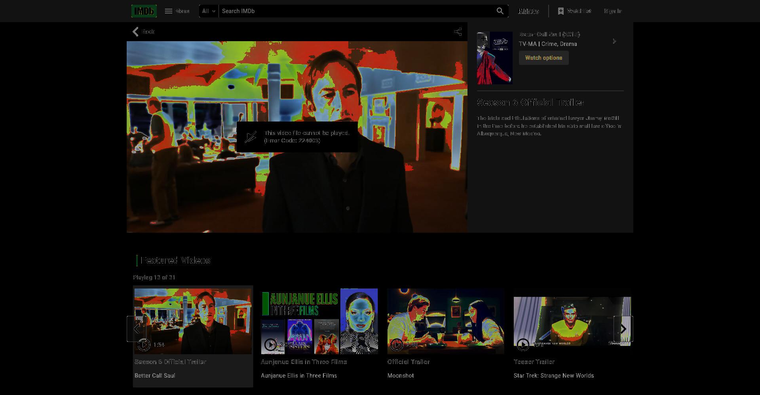Open the IMDb home logo
The width and height of the screenshot is (760, 395).
click(144, 11)
